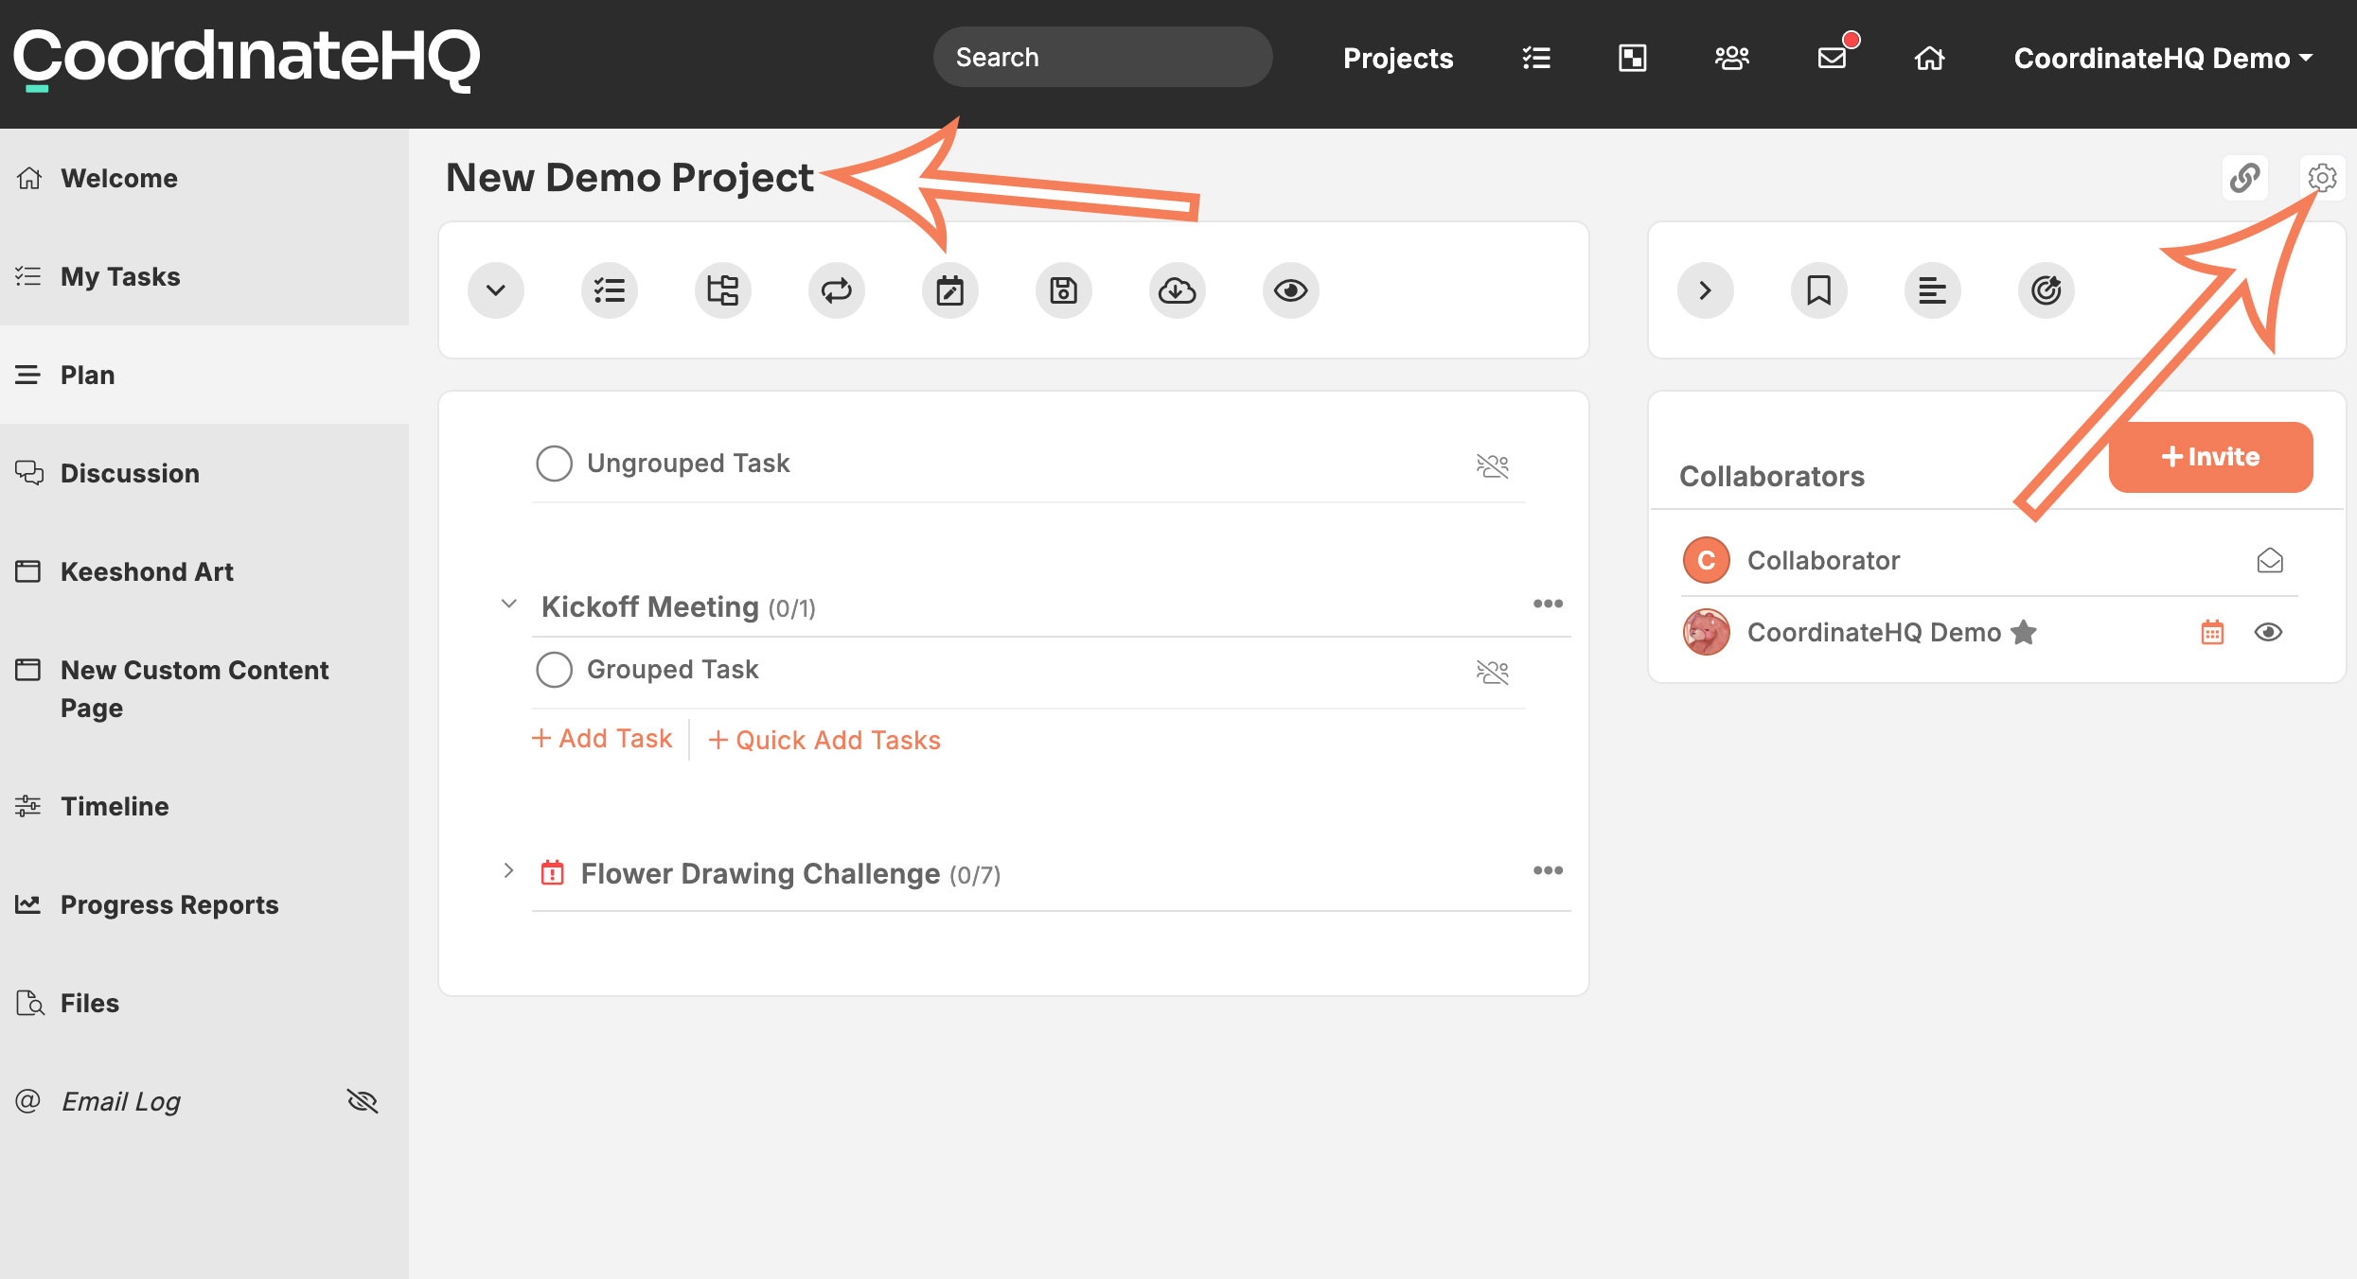The width and height of the screenshot is (2357, 1279).
Task: Copy project link with the chain icon
Action: pos(2244,178)
